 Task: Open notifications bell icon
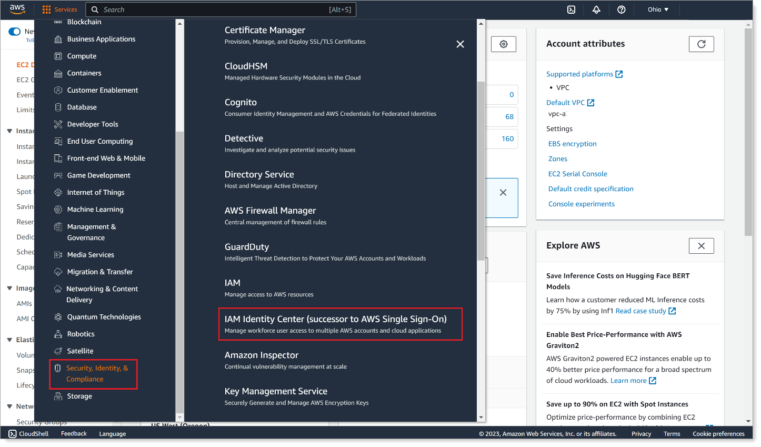coord(596,9)
